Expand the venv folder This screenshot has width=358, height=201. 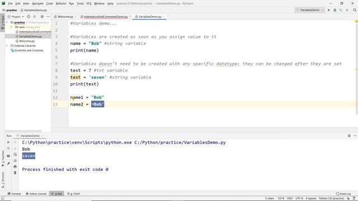pyautogui.click(x=11, y=27)
